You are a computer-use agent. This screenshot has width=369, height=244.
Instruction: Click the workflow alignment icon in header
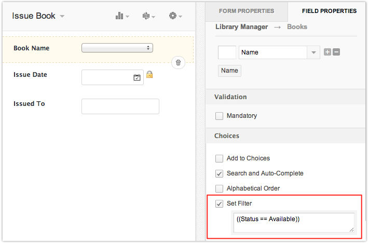[146, 16]
